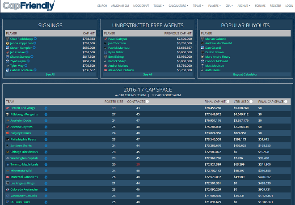
Task: Open Alexander Radulov's player link
Action: (x=121, y=70)
